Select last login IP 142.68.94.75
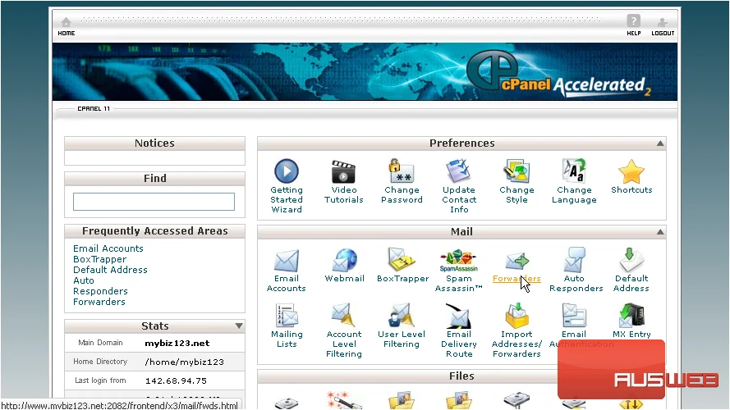The width and height of the screenshot is (730, 410). (176, 380)
